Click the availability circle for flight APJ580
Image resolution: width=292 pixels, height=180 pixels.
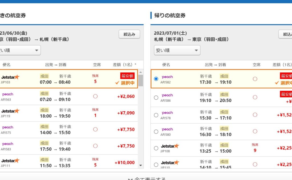click(x=255, y=131)
